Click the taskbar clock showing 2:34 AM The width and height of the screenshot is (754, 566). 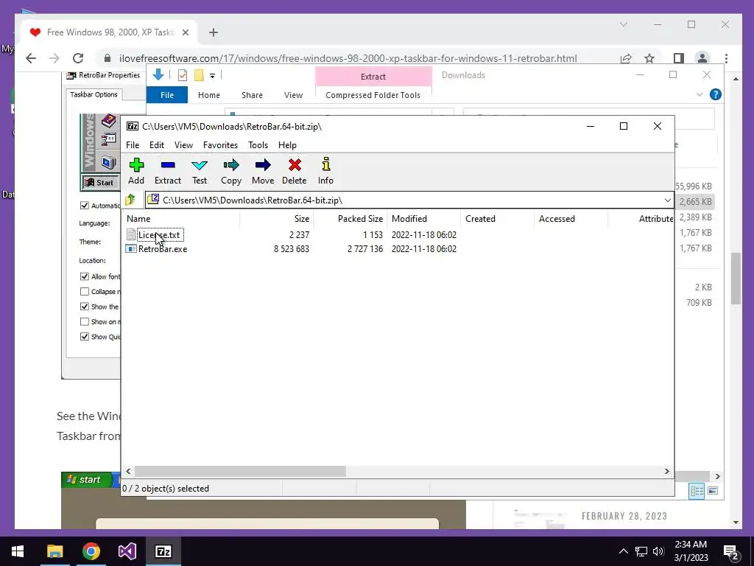(x=691, y=551)
